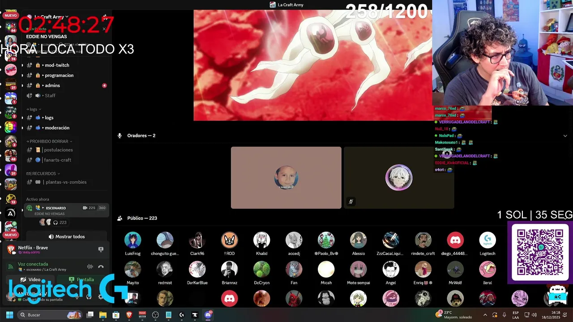Open chonguito gue... audience avatar

(165, 240)
